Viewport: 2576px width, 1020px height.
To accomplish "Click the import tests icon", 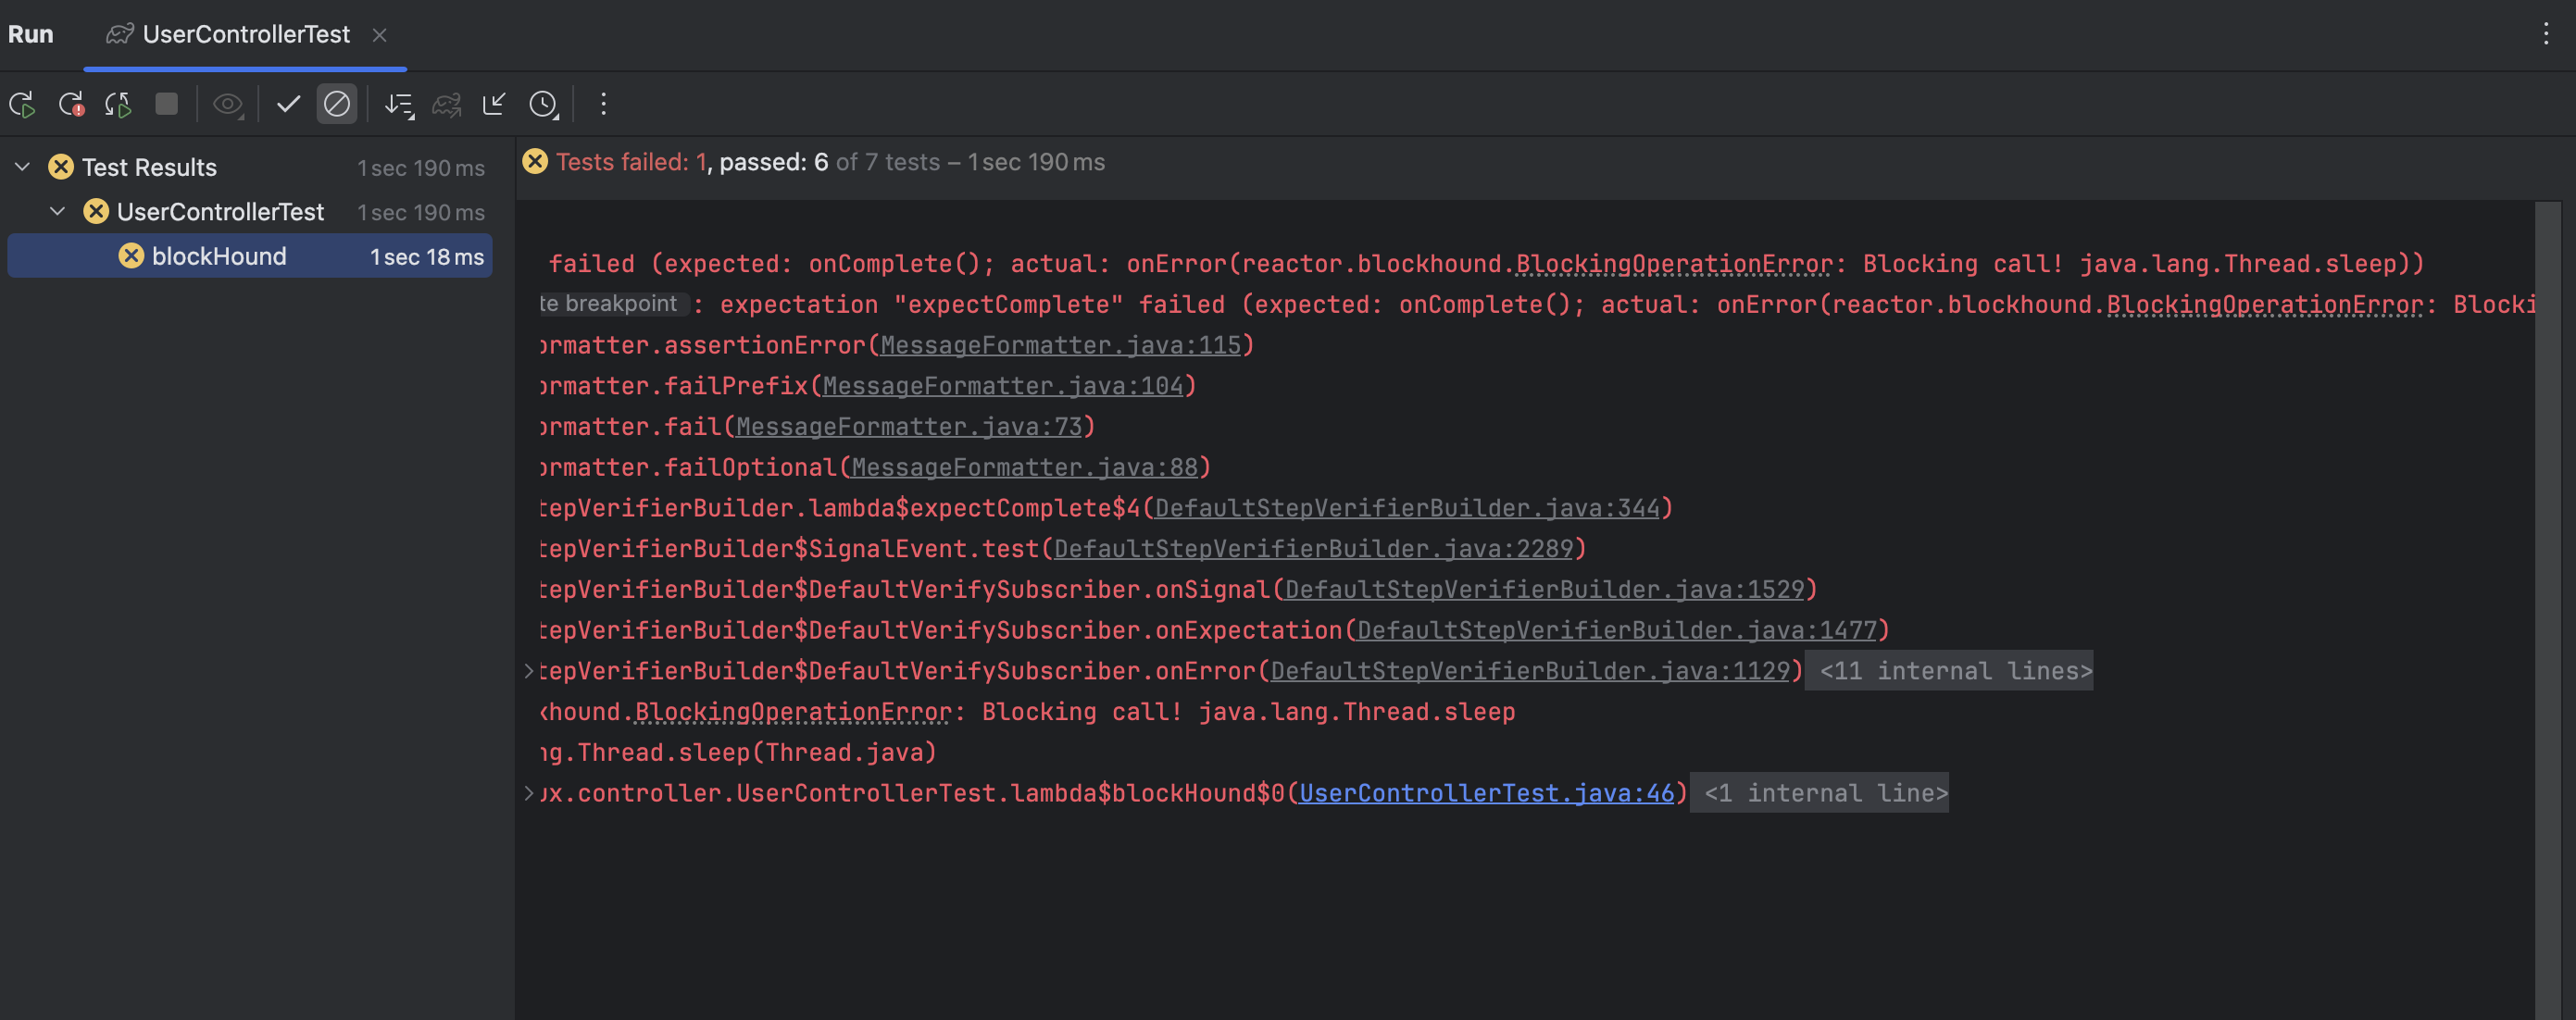I will (494, 104).
